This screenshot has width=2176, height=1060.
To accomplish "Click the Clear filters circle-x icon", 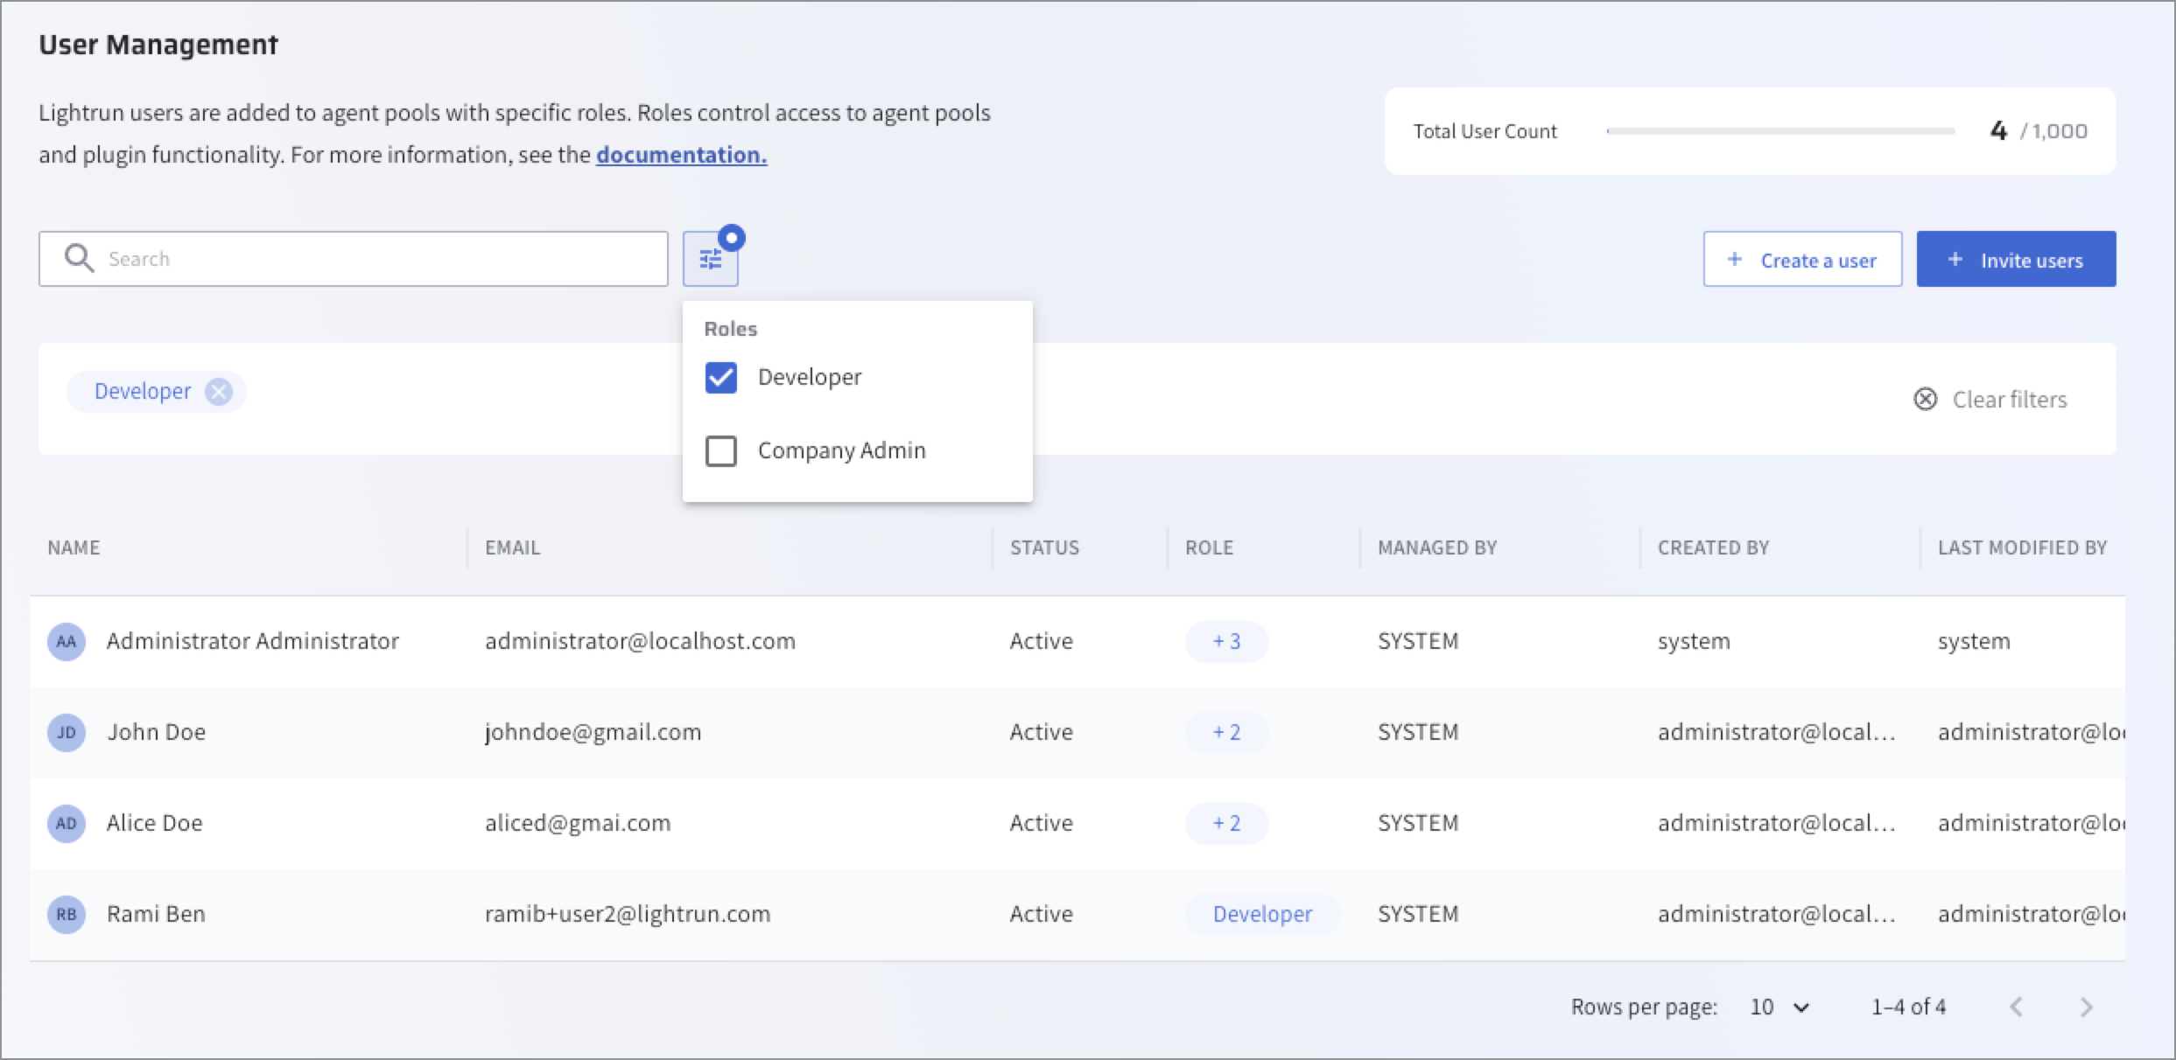I will [1925, 400].
